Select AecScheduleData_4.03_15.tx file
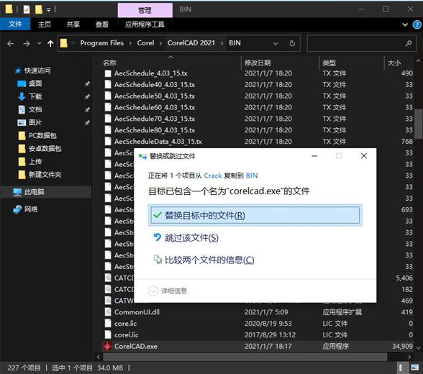 click(x=158, y=141)
